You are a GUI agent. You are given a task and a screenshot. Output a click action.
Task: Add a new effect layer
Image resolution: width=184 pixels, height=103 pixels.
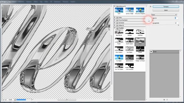pos(164,100)
